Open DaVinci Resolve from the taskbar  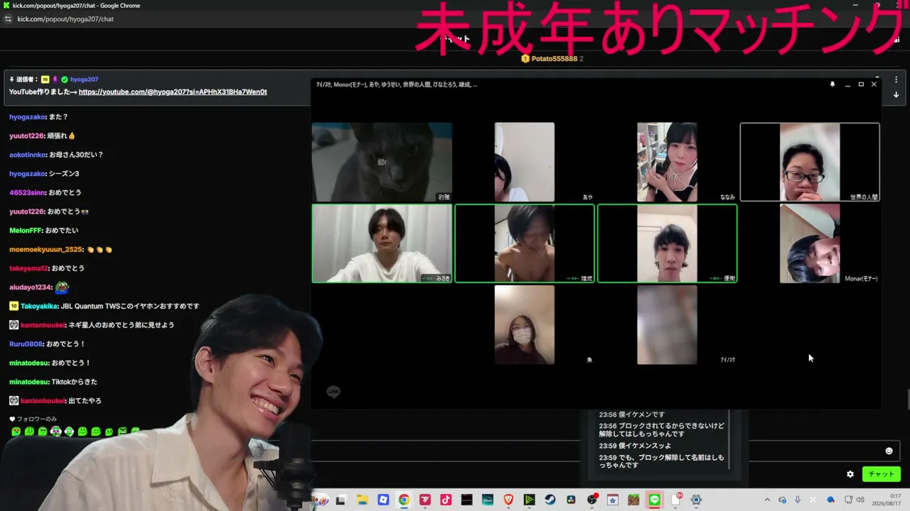[571, 500]
